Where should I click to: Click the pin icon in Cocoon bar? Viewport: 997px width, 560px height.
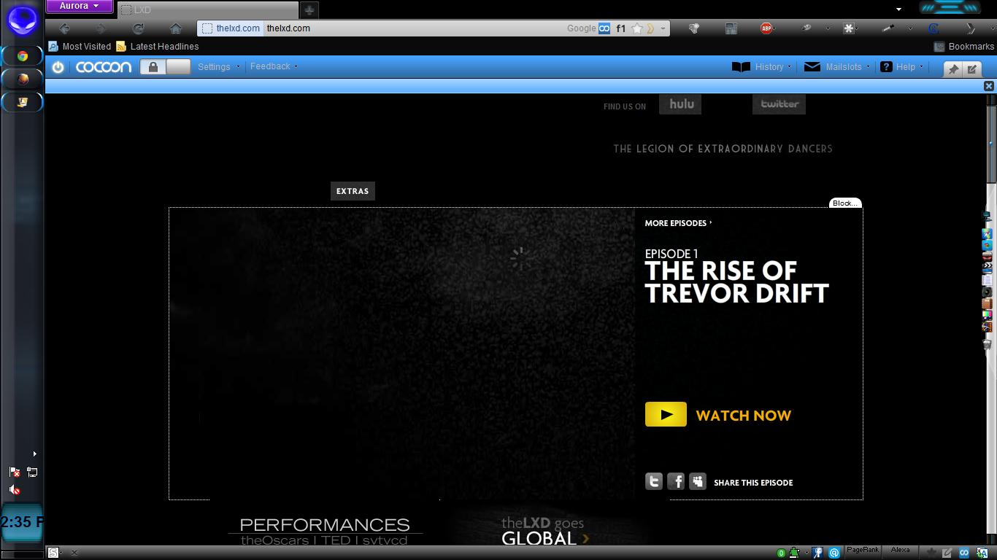953,69
